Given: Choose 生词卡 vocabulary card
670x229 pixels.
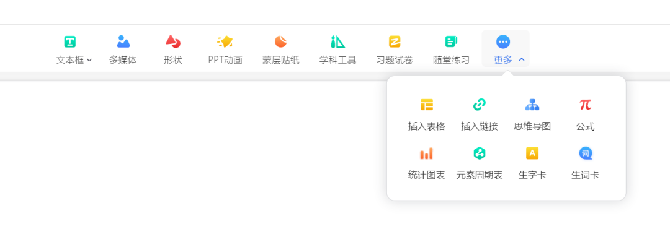Looking at the screenshot, I should 585,164.
